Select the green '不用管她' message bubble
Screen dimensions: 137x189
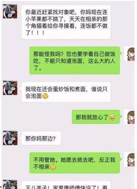coord(75,163)
